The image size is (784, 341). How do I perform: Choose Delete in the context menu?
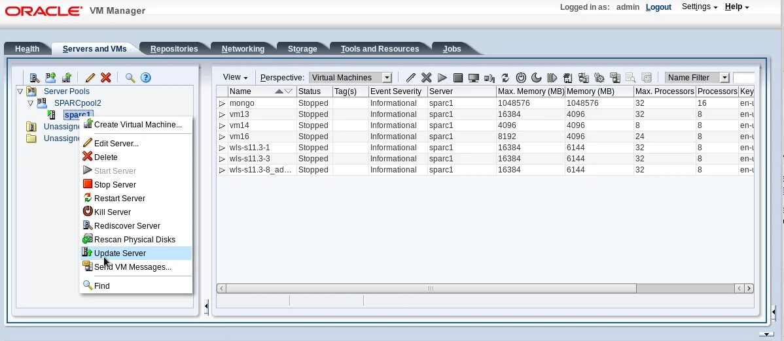pyautogui.click(x=136, y=157)
